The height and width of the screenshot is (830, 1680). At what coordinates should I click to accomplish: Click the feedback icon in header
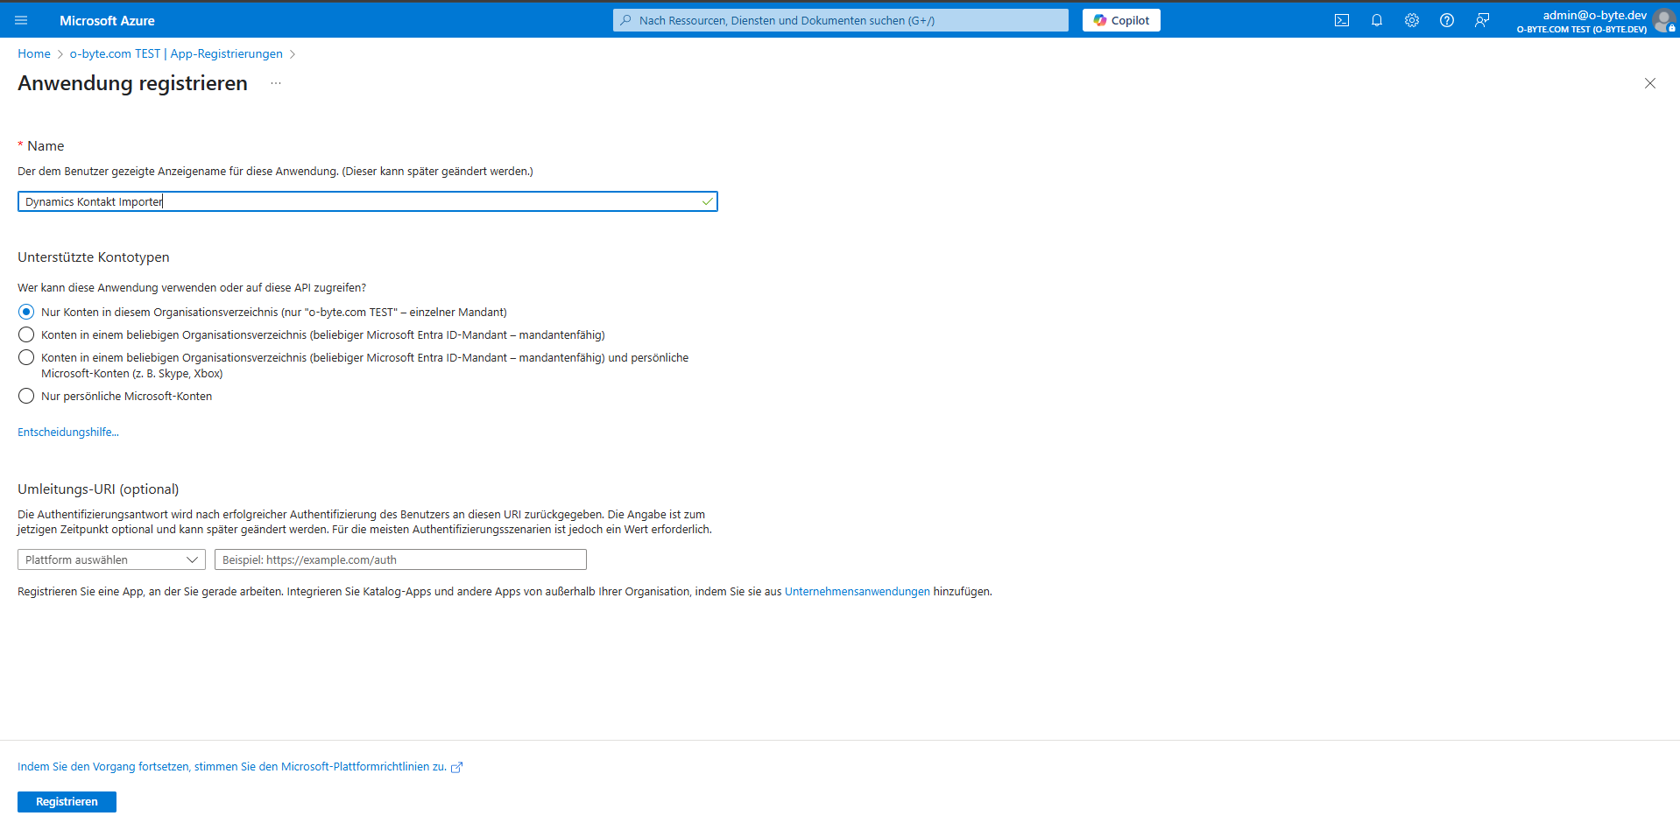pos(1481,20)
